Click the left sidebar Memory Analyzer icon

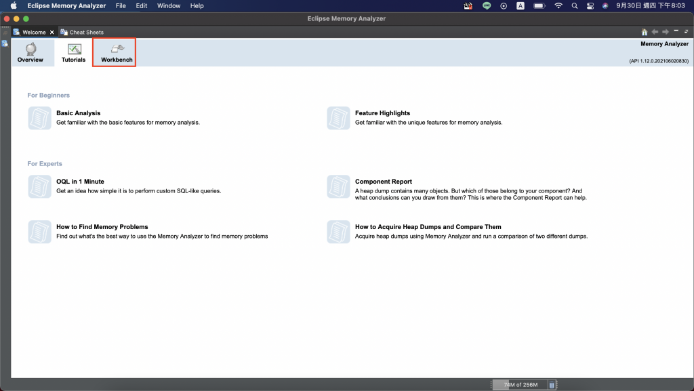[x=5, y=43]
